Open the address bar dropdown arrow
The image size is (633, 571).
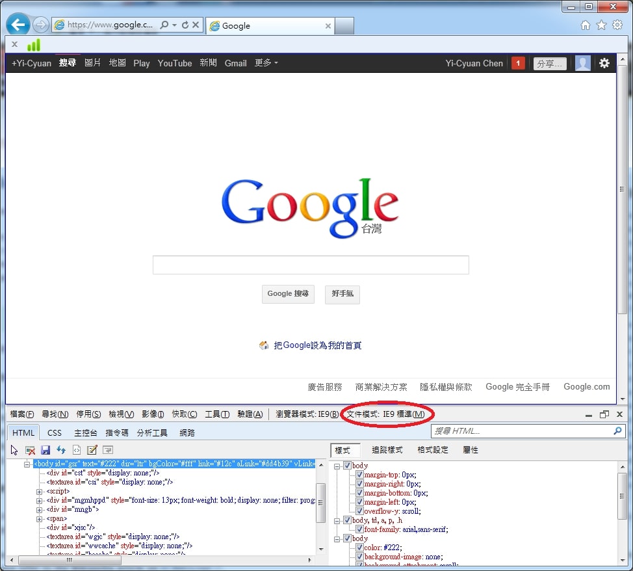pyautogui.click(x=174, y=25)
